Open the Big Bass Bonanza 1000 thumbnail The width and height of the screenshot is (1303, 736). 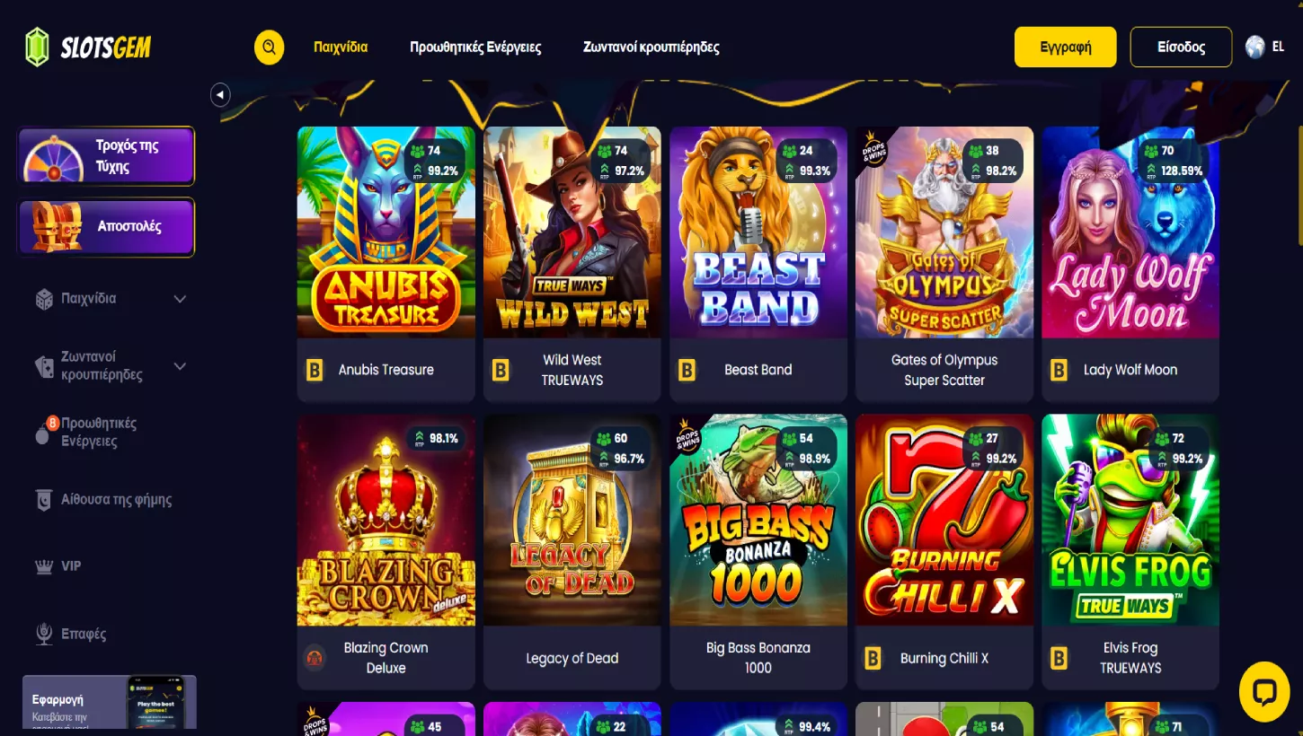point(758,520)
